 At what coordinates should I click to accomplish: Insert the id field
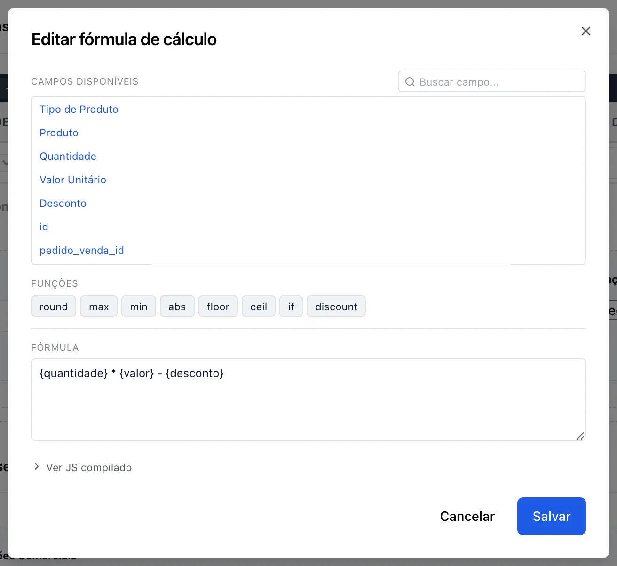(x=44, y=227)
